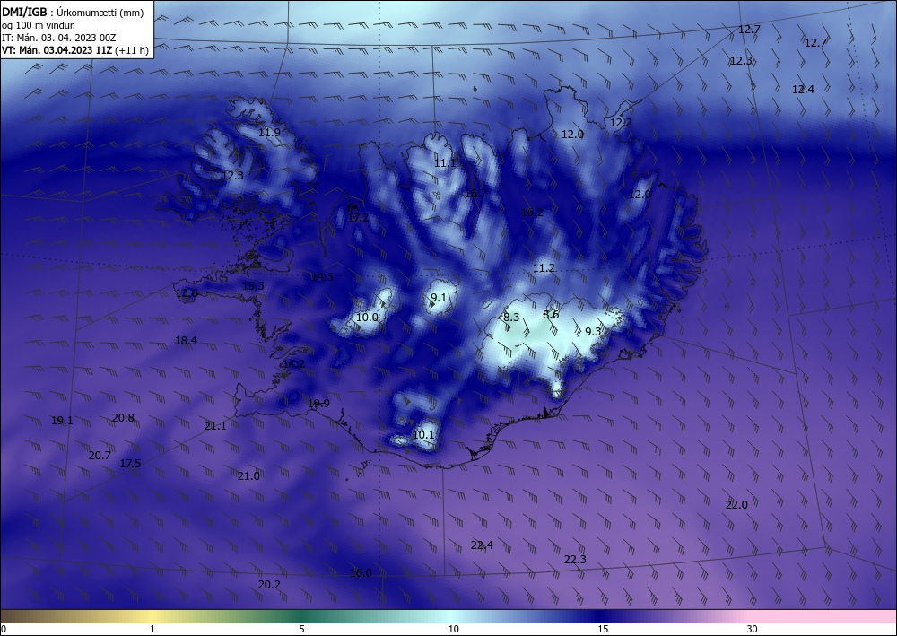Image resolution: width=897 pixels, height=636 pixels.
Task: Click the legend tick label 30
Action: (753, 629)
